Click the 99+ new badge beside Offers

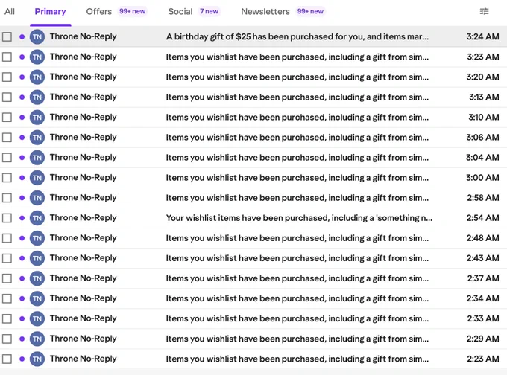click(x=132, y=11)
